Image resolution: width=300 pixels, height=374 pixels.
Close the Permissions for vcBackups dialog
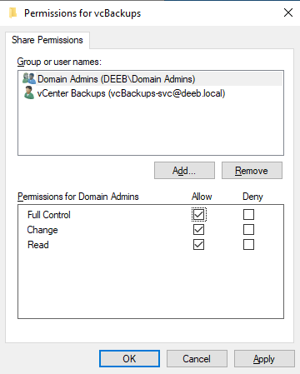tap(288, 12)
